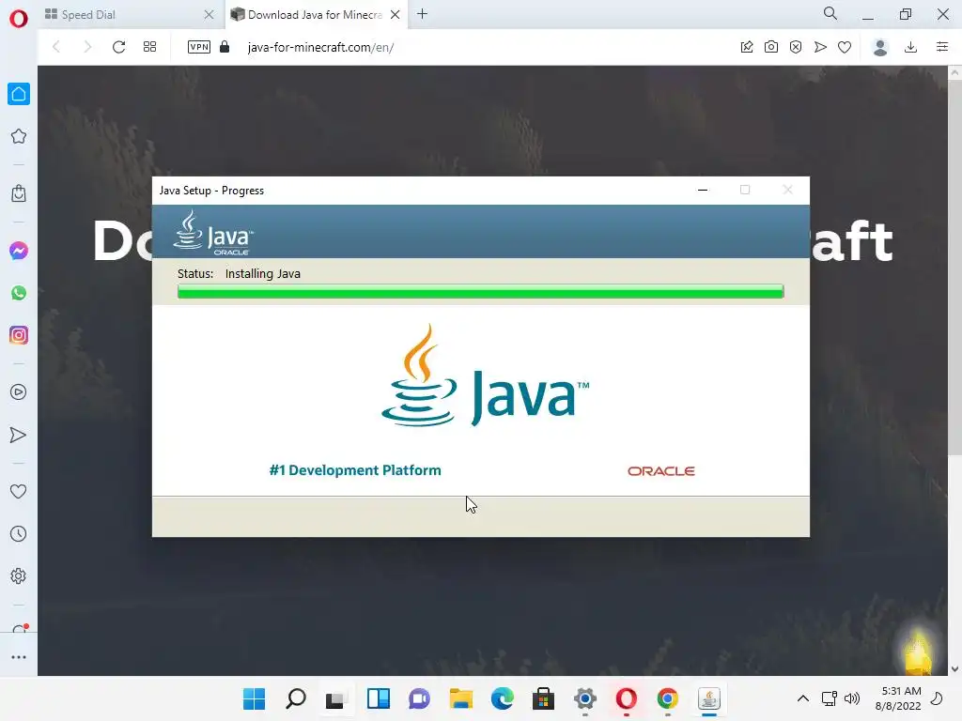Launch Messenger from the Opera sidebar

19,251
